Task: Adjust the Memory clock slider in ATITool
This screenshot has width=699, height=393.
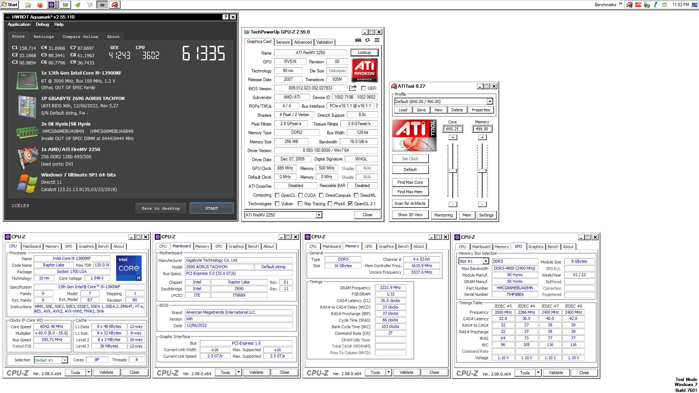Action: click(x=482, y=171)
